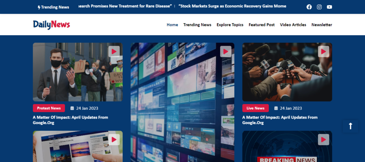Open the Instagram social icon
The image size is (365, 162).
pos(319,7)
